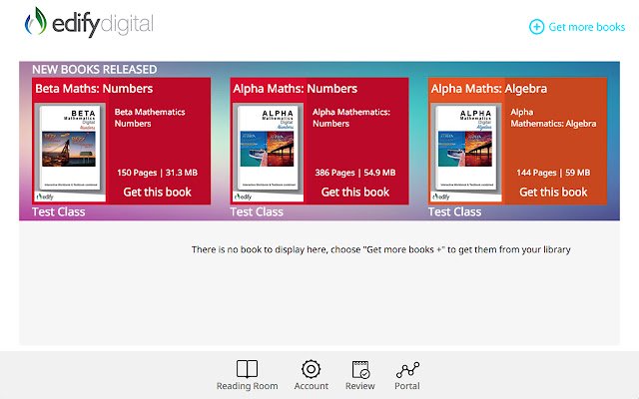Viewport: 639px width, 399px height.
Task: Open the Reading Room book icon
Action: point(247,369)
